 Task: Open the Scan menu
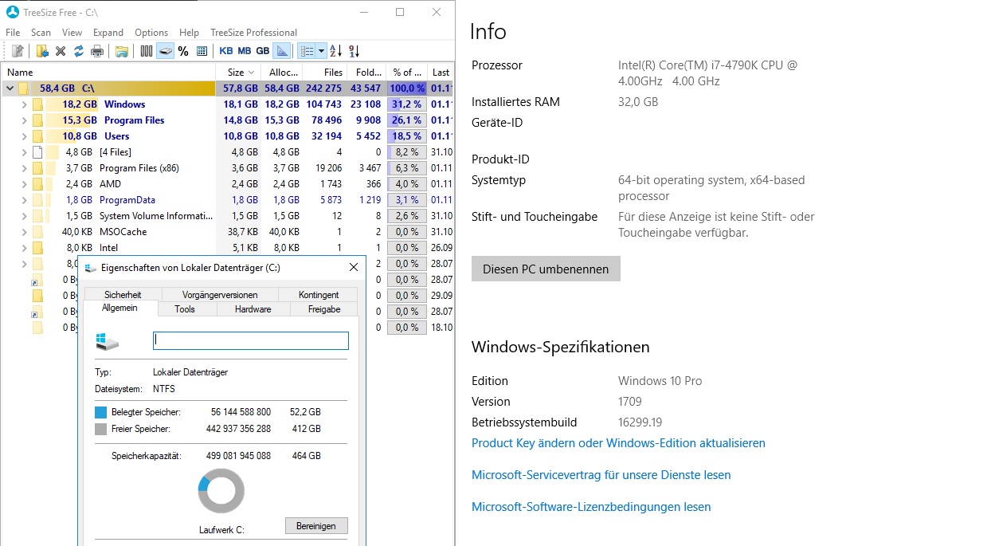[x=41, y=33]
